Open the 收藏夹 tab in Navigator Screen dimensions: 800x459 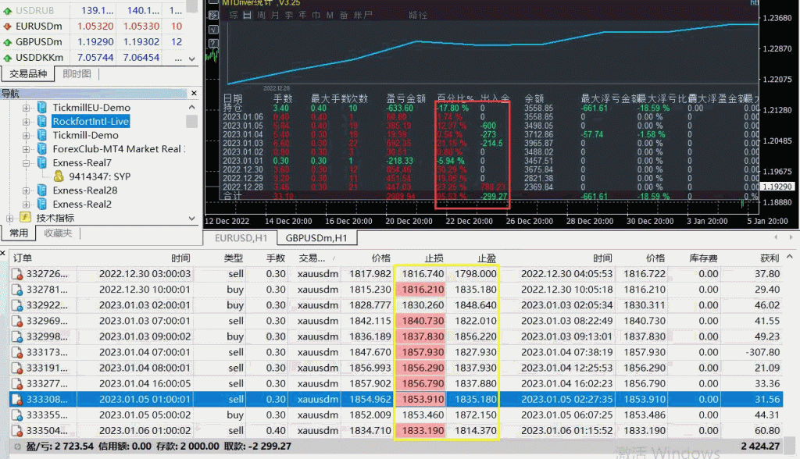[x=59, y=233]
